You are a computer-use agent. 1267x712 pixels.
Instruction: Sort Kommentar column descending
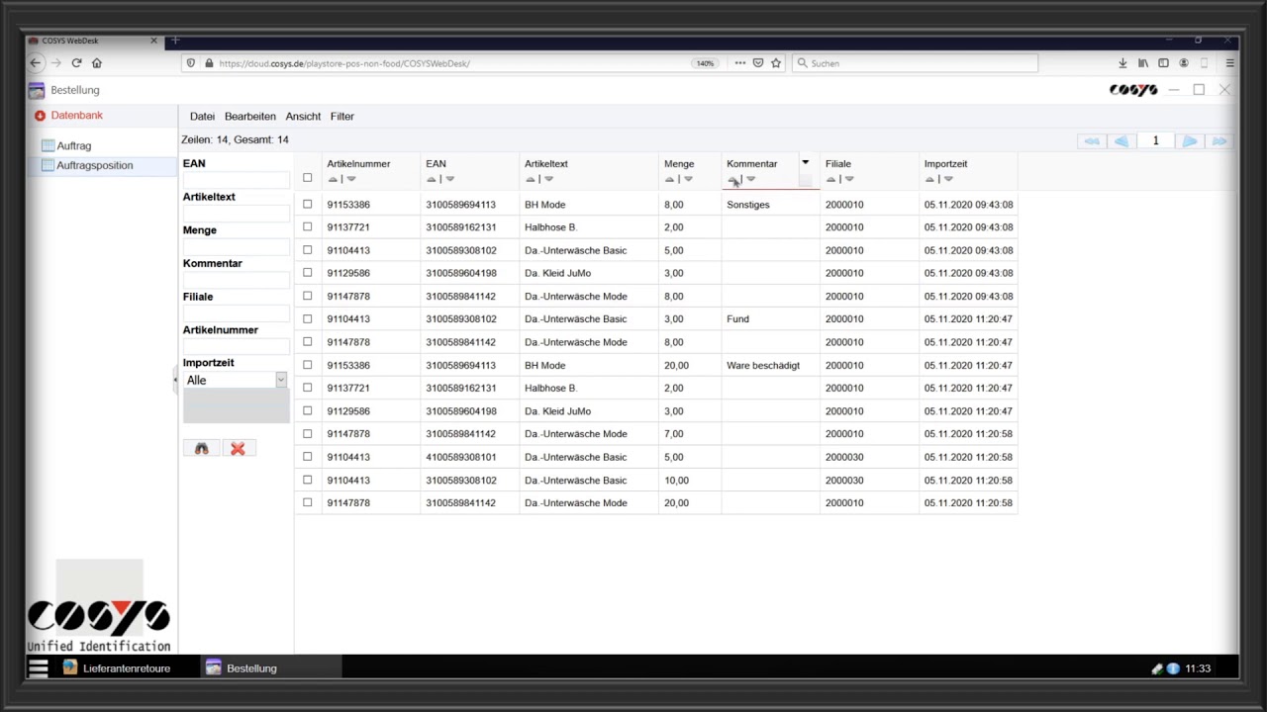(x=751, y=179)
